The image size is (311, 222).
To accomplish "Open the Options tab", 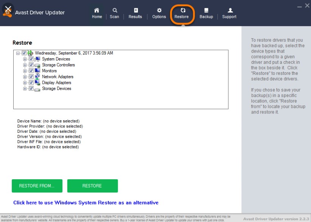I will 159,13.
